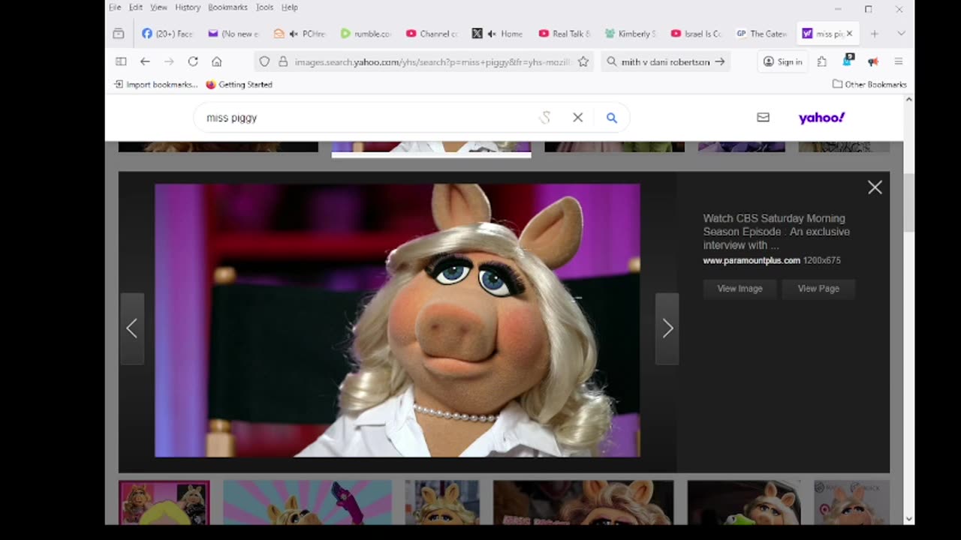Open the striped pink and blue thumbnail

[308, 502]
